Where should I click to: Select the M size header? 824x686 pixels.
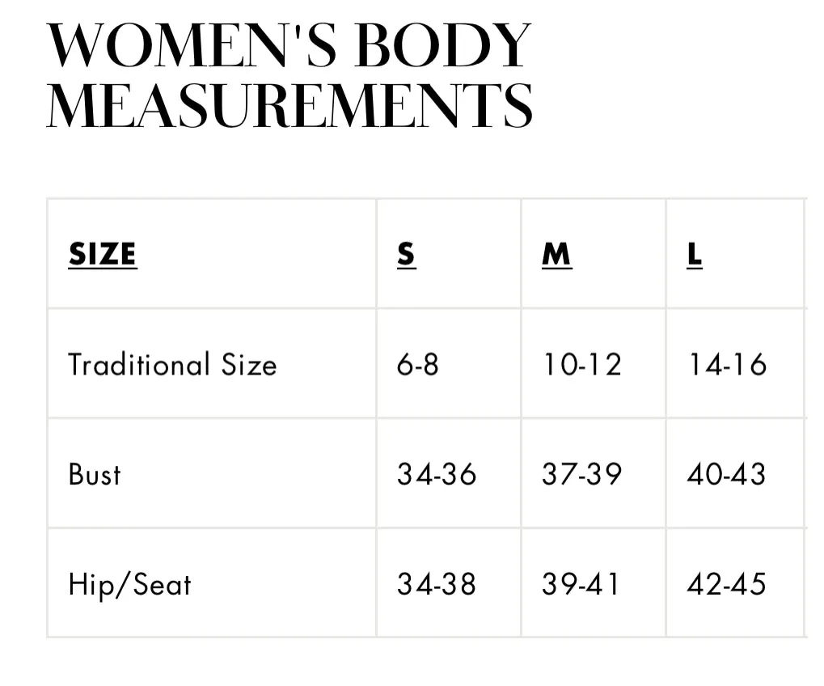[556, 255]
